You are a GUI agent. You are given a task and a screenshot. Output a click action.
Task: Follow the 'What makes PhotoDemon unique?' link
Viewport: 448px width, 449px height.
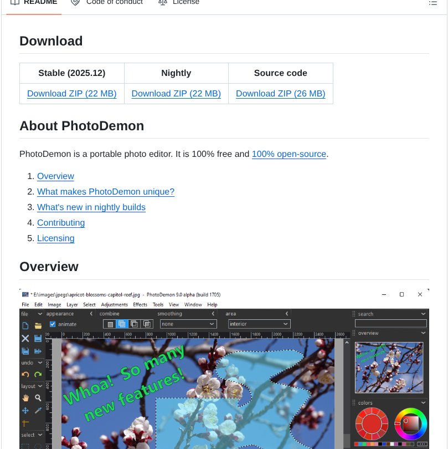coord(106,192)
